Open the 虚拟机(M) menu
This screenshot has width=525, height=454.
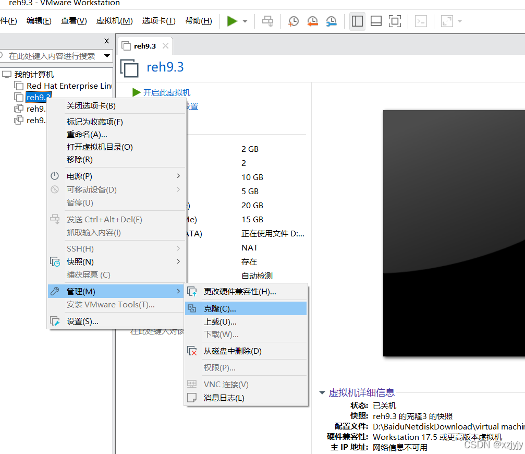click(x=114, y=21)
